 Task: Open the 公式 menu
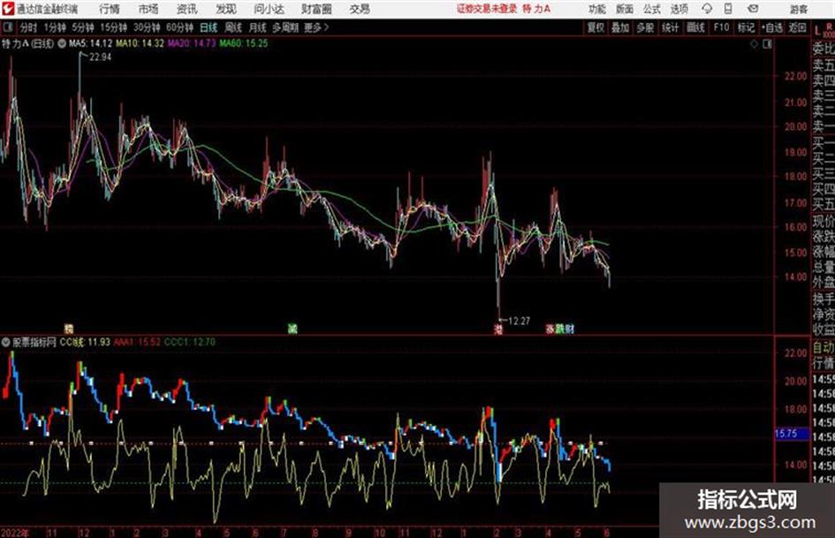coord(652,9)
